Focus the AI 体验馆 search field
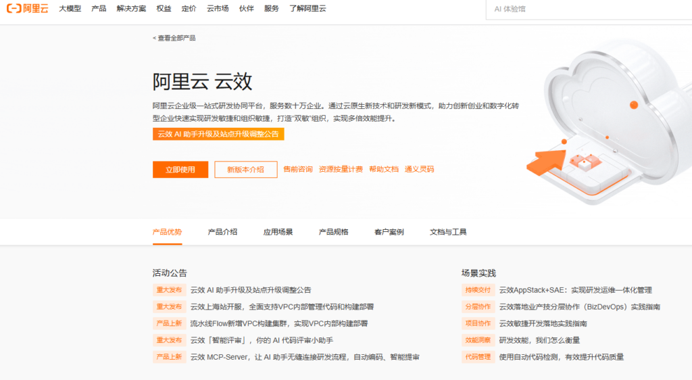The width and height of the screenshot is (692, 380). point(589,9)
